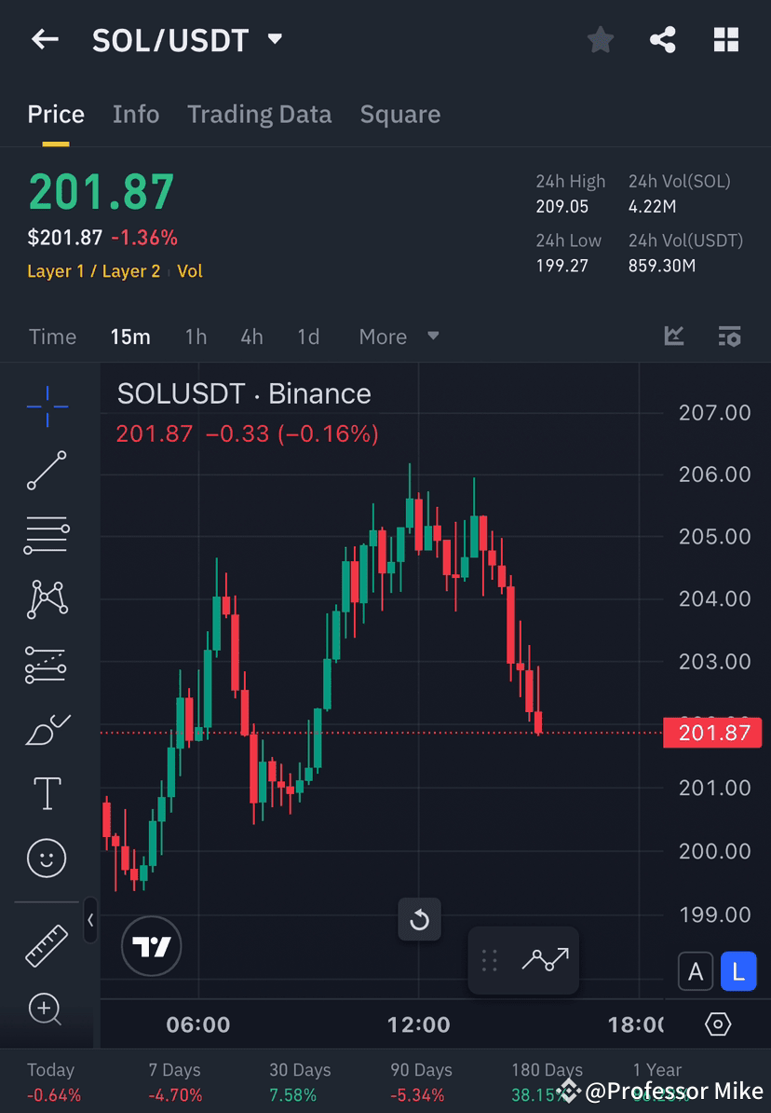Select the crosshair cursor tool
The image size is (771, 1113).
(47, 405)
